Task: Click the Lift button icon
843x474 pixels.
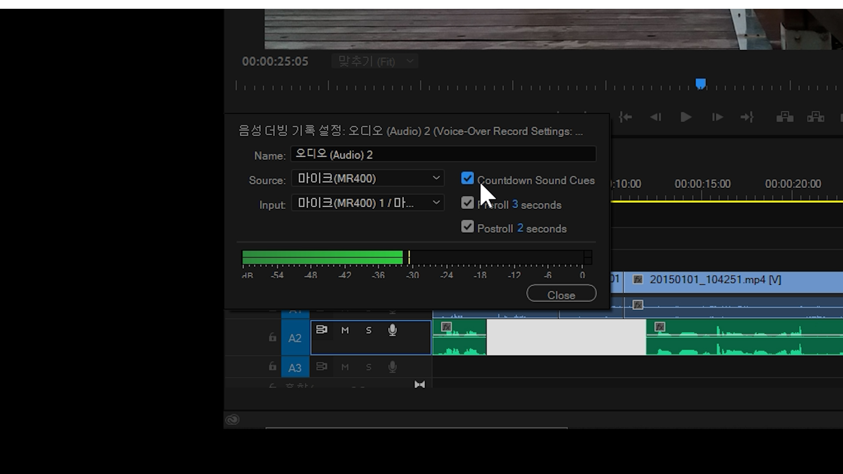Action: [x=785, y=117]
